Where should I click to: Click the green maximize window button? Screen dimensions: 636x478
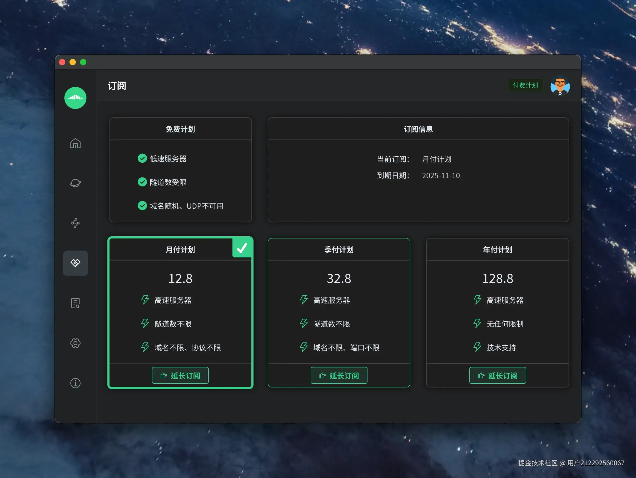point(83,62)
